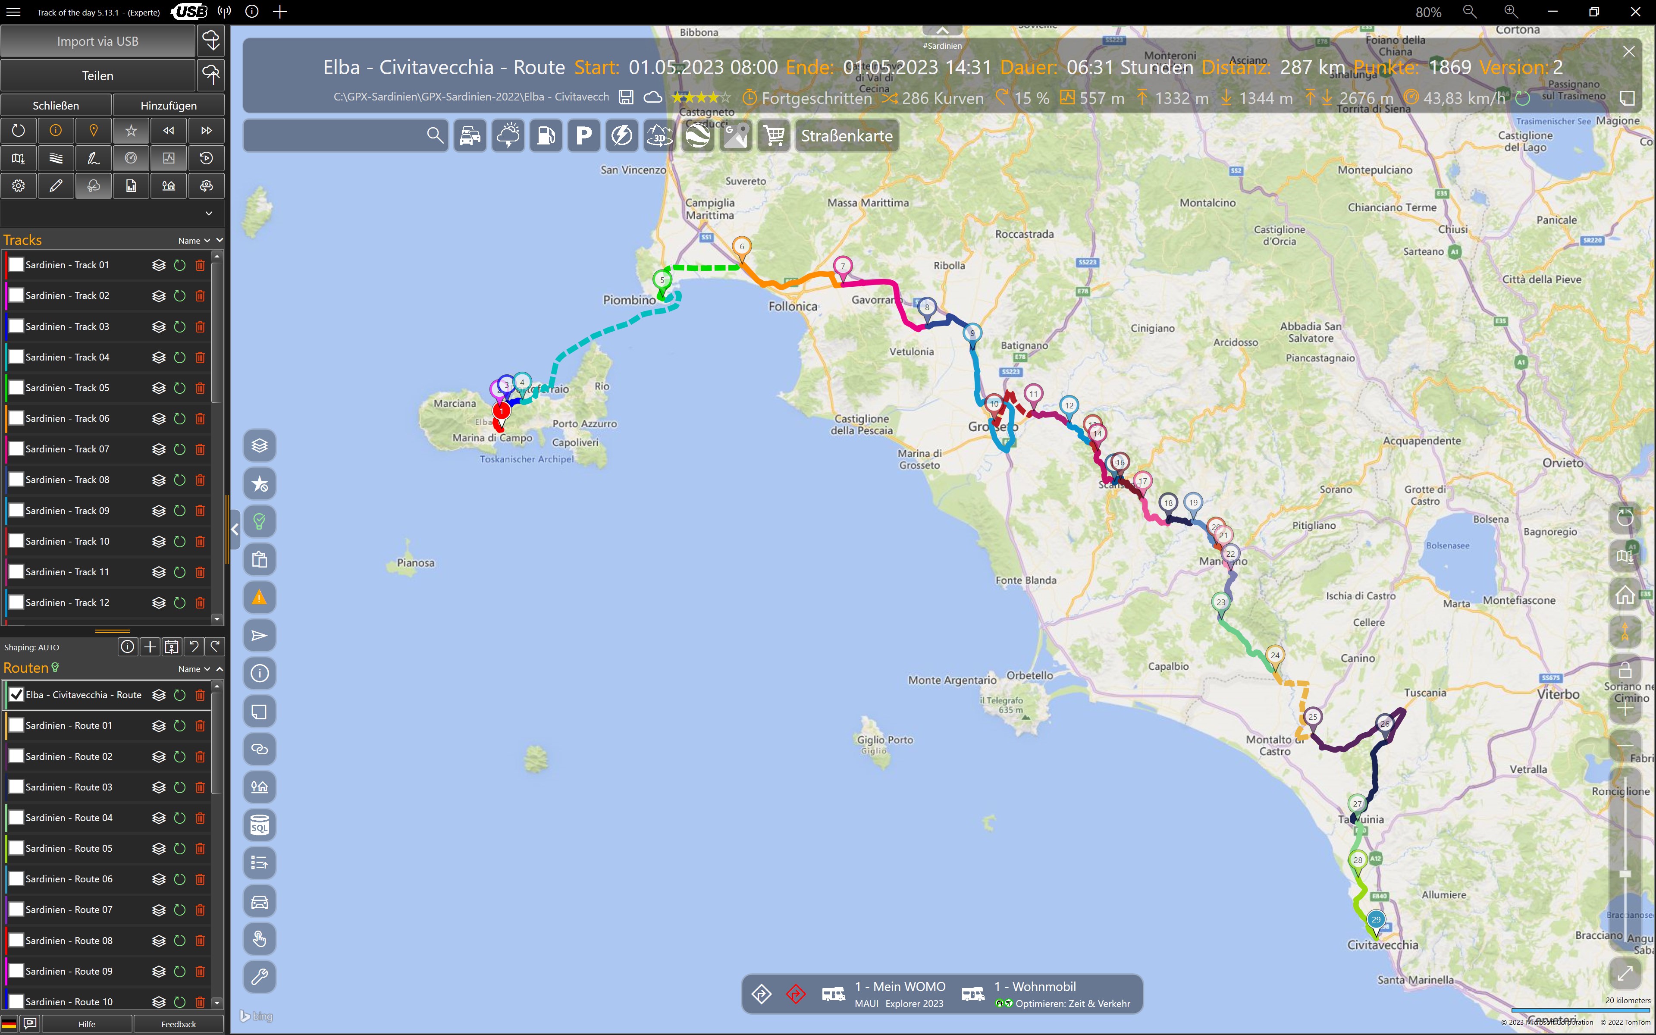Uncheck Elba - Civitavecchia - Route checkbox

pyautogui.click(x=16, y=695)
